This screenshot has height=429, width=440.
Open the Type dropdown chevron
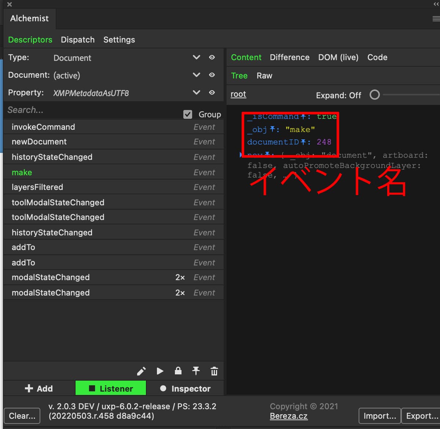(197, 57)
